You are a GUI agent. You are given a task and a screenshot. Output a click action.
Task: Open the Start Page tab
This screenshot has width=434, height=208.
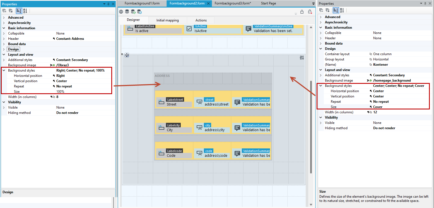click(x=268, y=3)
